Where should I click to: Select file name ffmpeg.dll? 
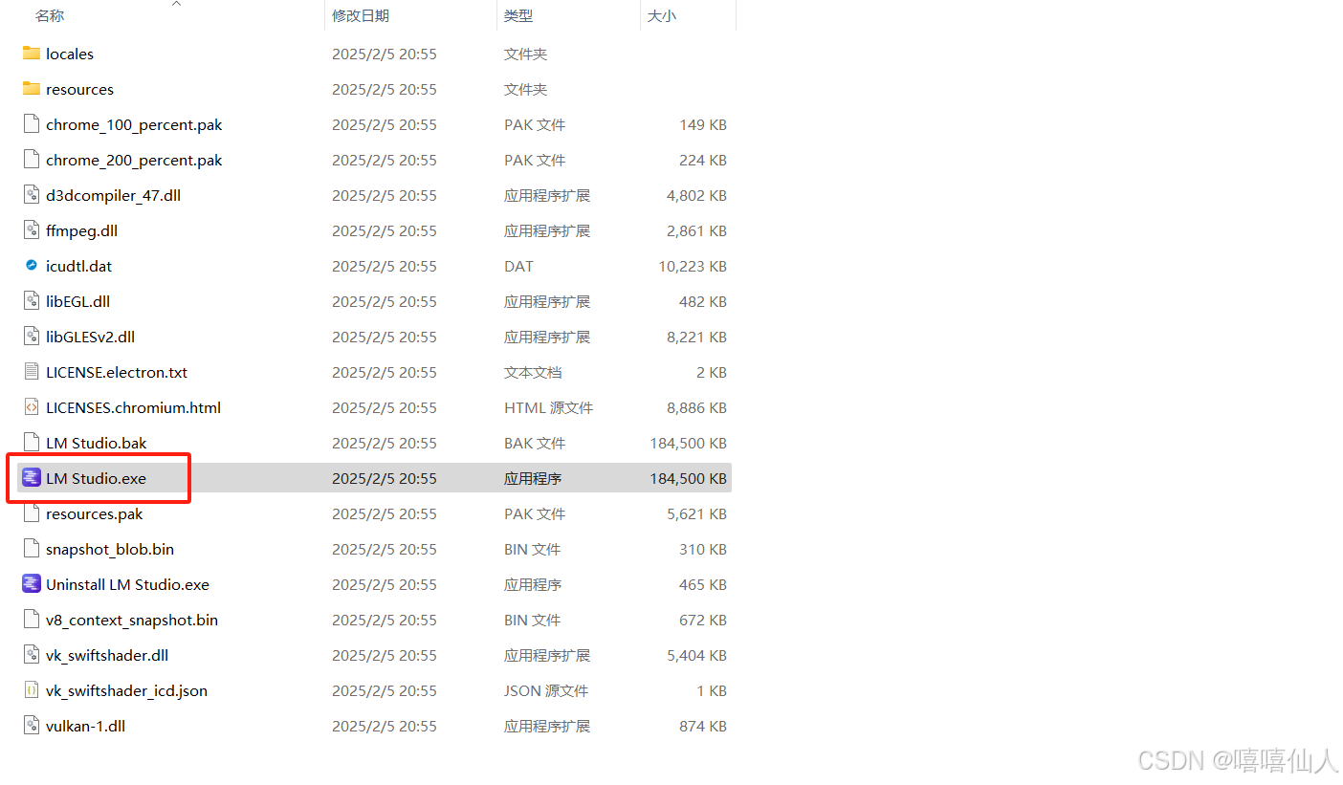pyautogui.click(x=81, y=231)
